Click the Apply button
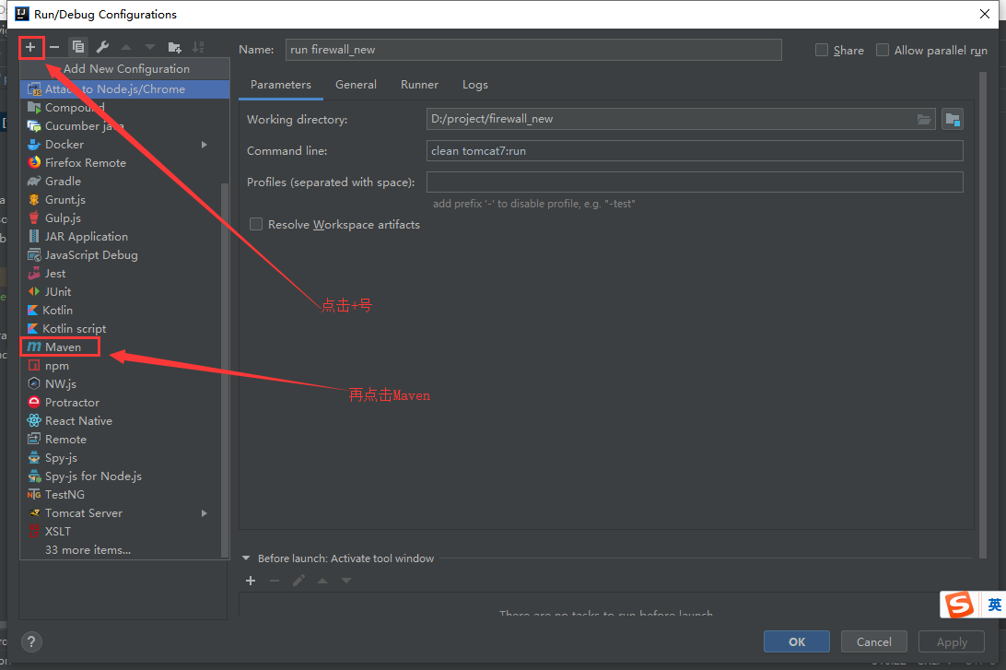 (x=952, y=641)
